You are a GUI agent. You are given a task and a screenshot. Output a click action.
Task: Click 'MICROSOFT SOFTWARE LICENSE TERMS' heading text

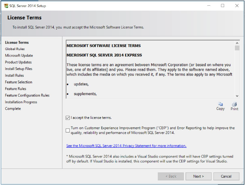104,46
